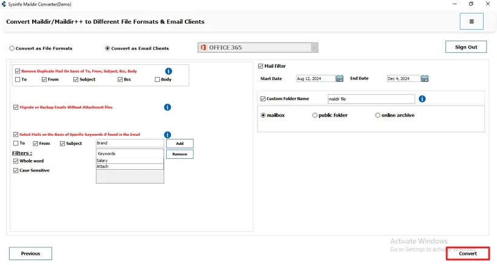
Task: Click the info icon beside Remove Duplicate Mail
Action: pyautogui.click(x=168, y=71)
